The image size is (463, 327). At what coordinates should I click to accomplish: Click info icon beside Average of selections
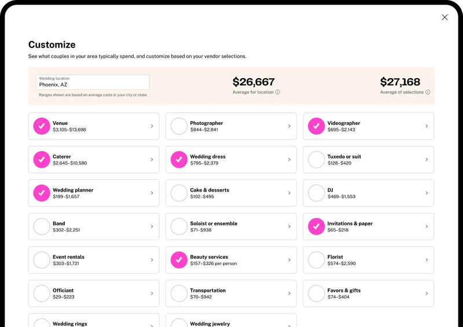coord(428,92)
